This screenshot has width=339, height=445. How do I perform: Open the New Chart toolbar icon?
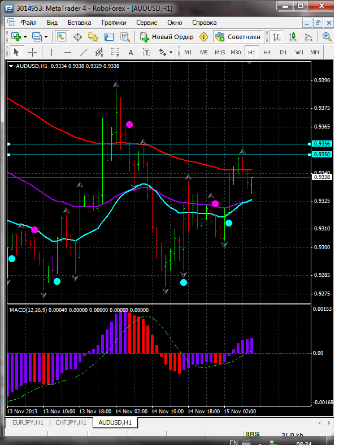coord(16,37)
